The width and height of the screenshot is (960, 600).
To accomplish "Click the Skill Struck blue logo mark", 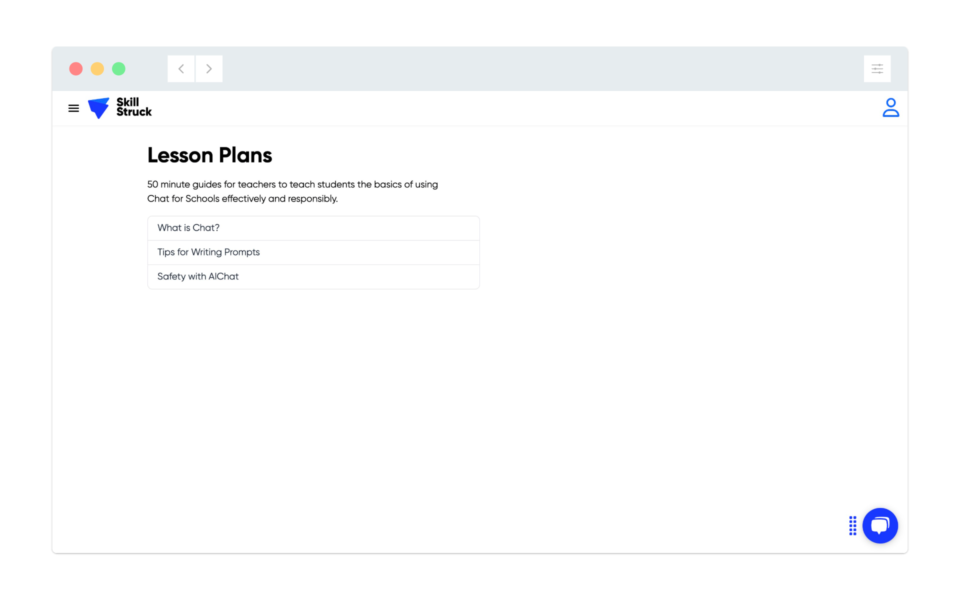I will (98, 108).
